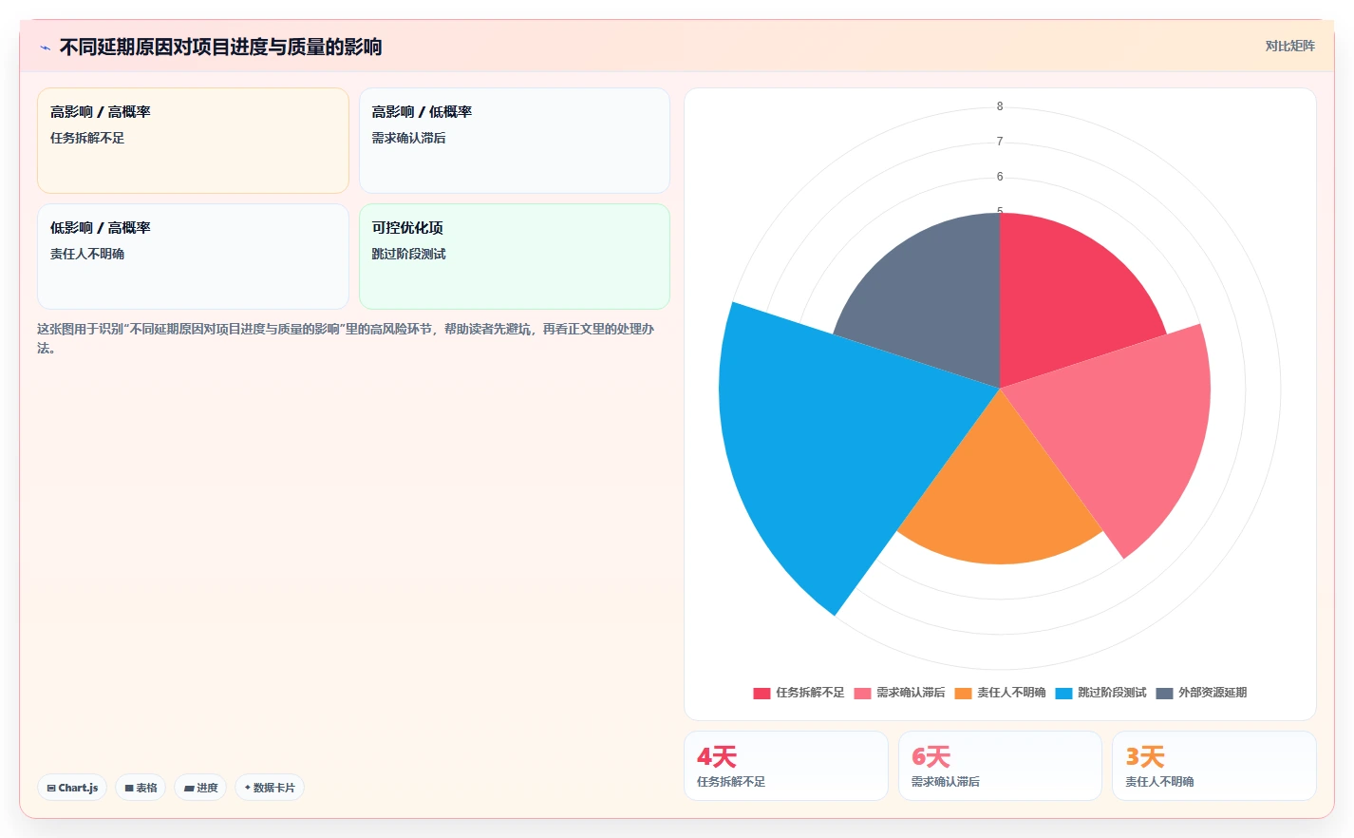Toggle 外部资源延期 legend gray swatch
The width and height of the screenshot is (1354, 838).
1164,693
